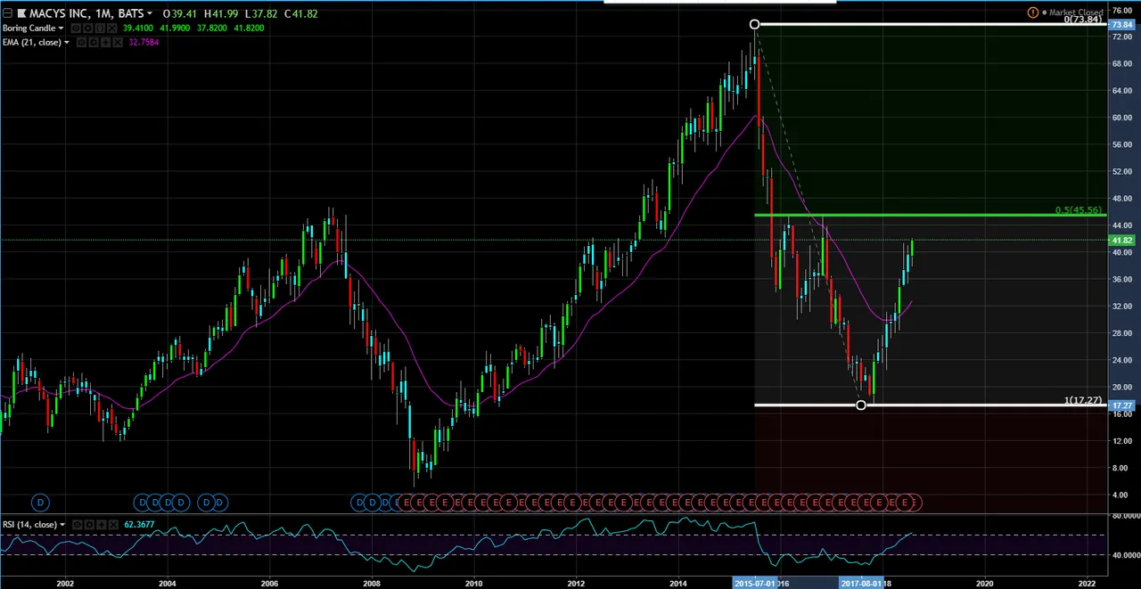1141x589 pixels.
Task: Click the plus icon next to RSI
Action: [x=100, y=525]
